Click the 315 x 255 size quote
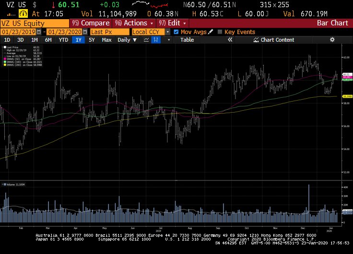 point(274,4)
